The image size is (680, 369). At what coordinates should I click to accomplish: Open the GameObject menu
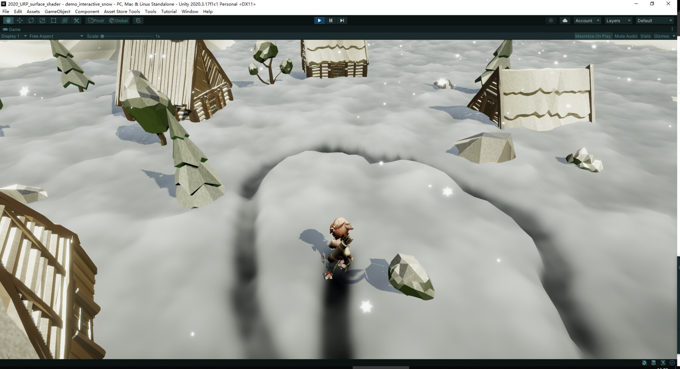(57, 11)
